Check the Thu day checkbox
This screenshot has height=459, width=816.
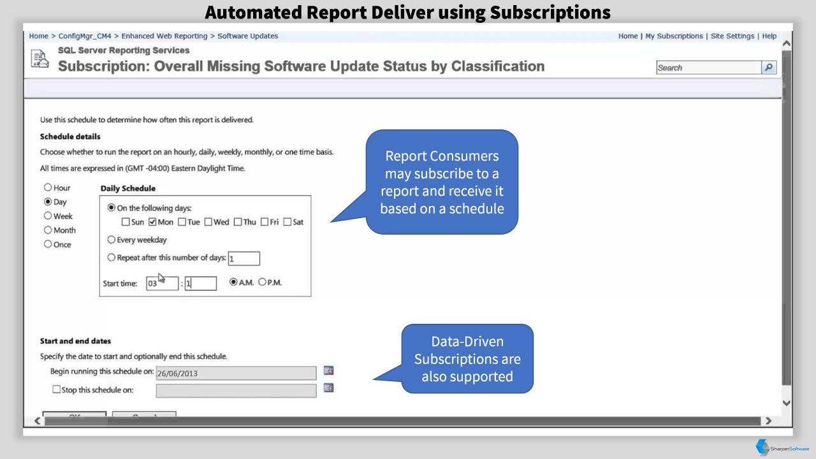click(238, 222)
